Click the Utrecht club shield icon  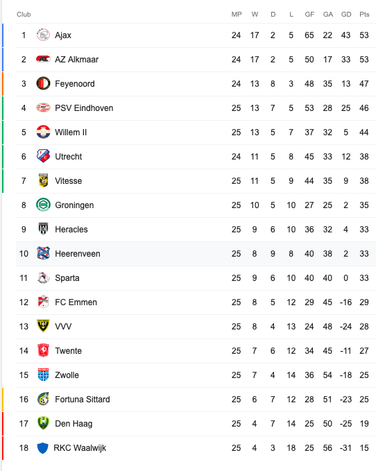(43, 156)
